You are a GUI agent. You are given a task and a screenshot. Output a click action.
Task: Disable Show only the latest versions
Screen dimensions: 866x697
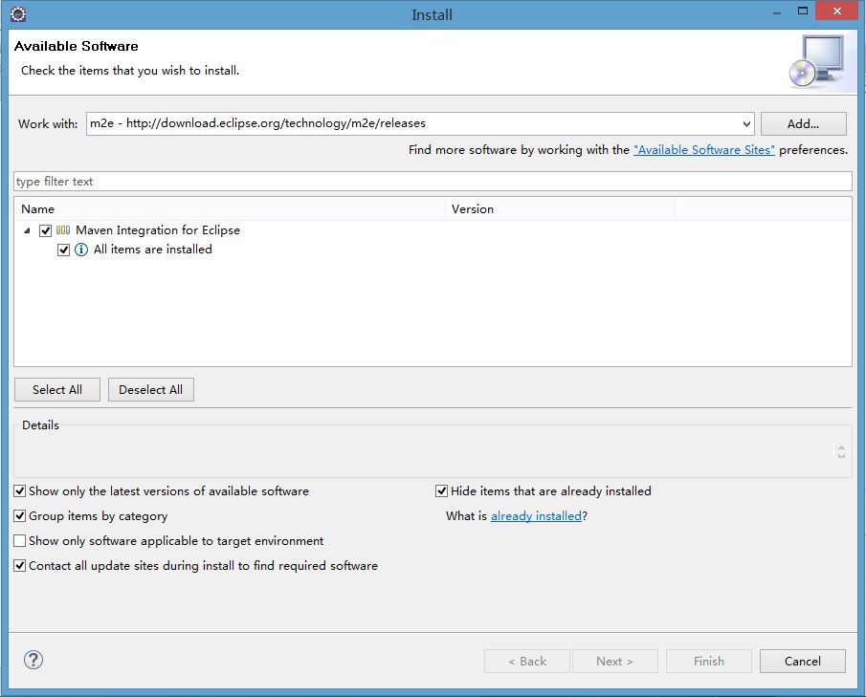click(x=20, y=491)
